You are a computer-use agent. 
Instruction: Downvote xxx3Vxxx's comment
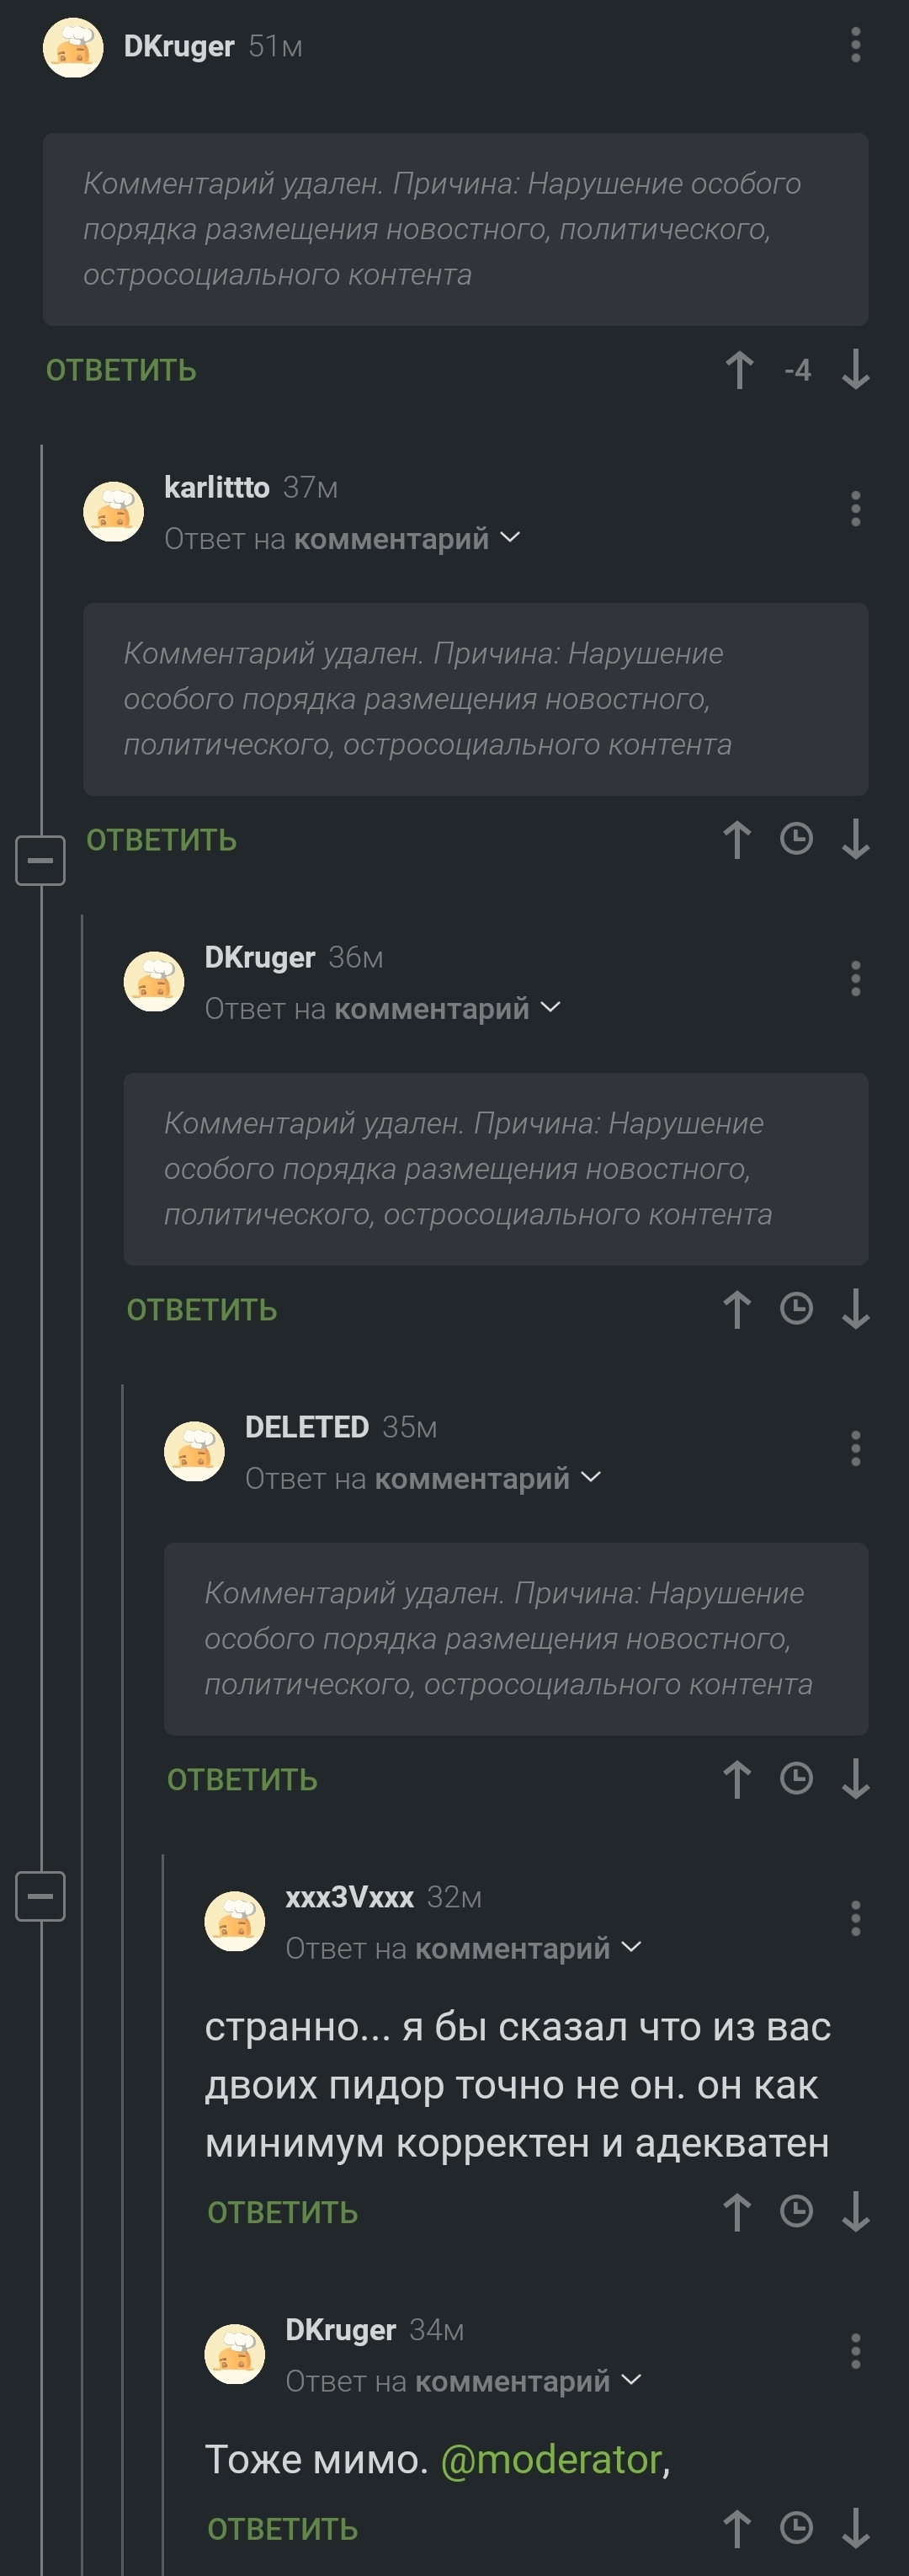tap(855, 2212)
